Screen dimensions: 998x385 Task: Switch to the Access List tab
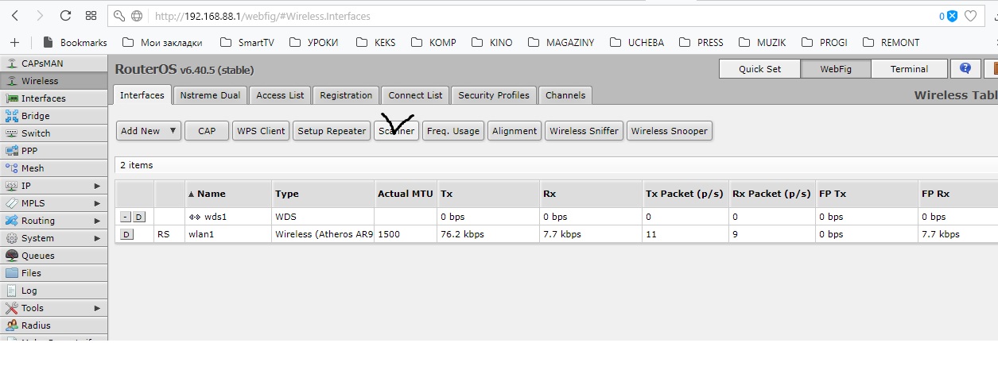(280, 95)
